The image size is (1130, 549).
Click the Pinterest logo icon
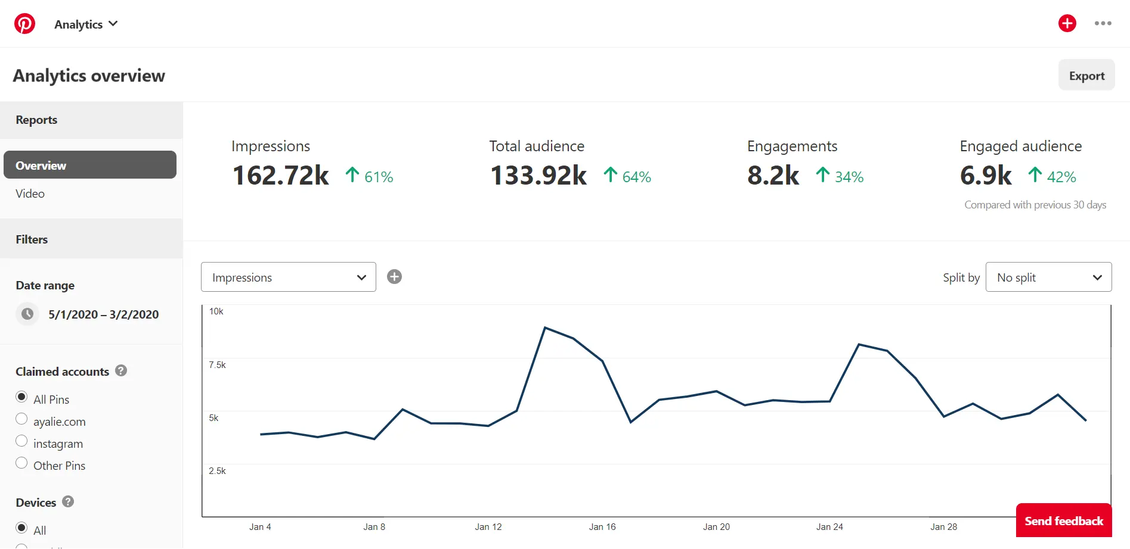(x=24, y=24)
